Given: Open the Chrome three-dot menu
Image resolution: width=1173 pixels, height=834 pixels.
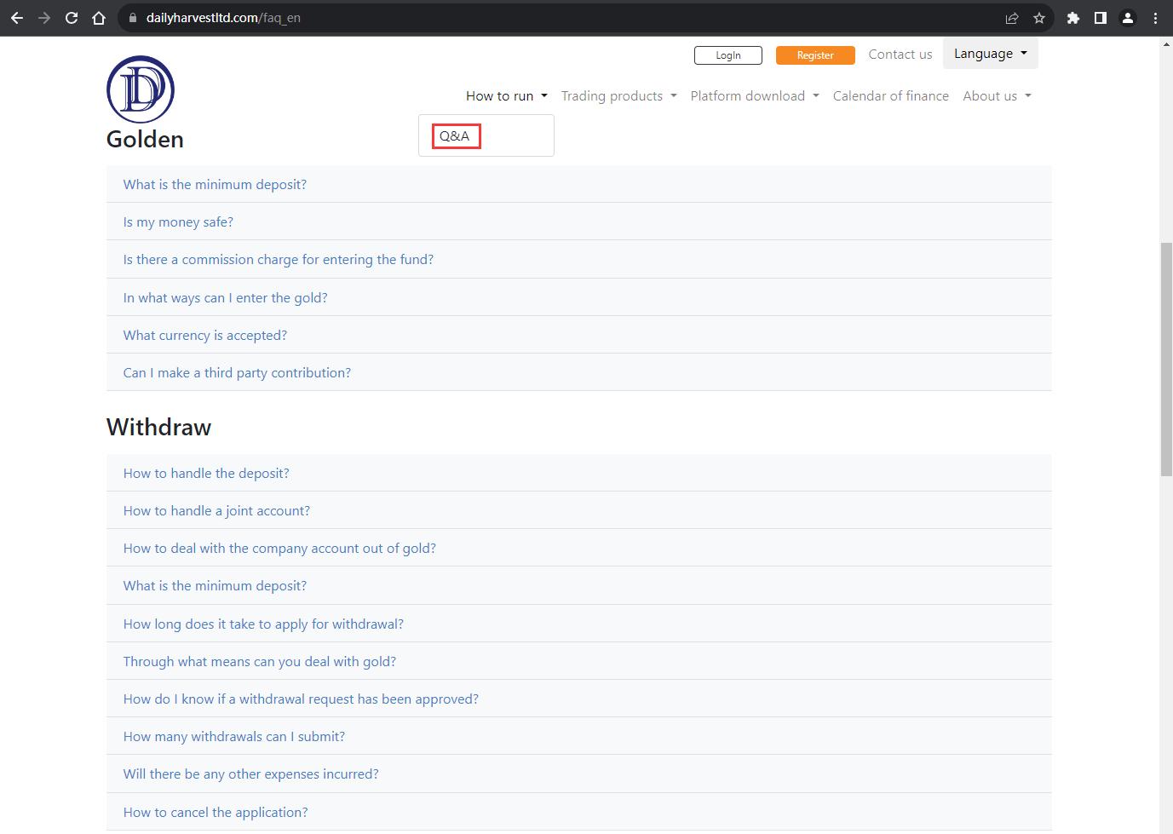Looking at the screenshot, I should point(1155,18).
